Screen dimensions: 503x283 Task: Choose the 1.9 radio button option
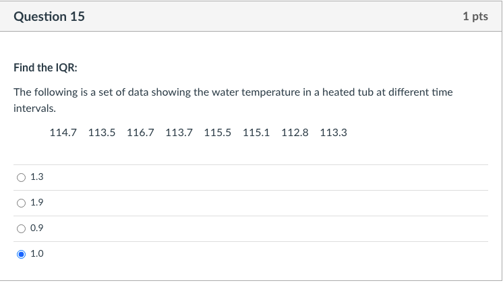coord(22,203)
